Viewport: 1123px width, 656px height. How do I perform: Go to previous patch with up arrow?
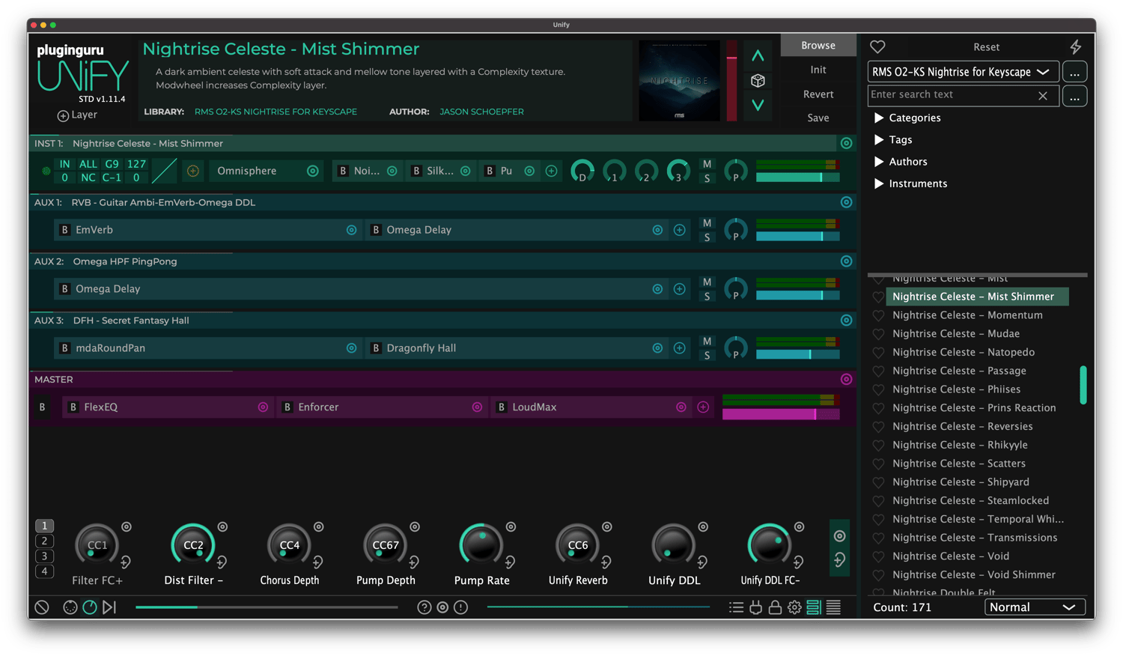point(758,56)
